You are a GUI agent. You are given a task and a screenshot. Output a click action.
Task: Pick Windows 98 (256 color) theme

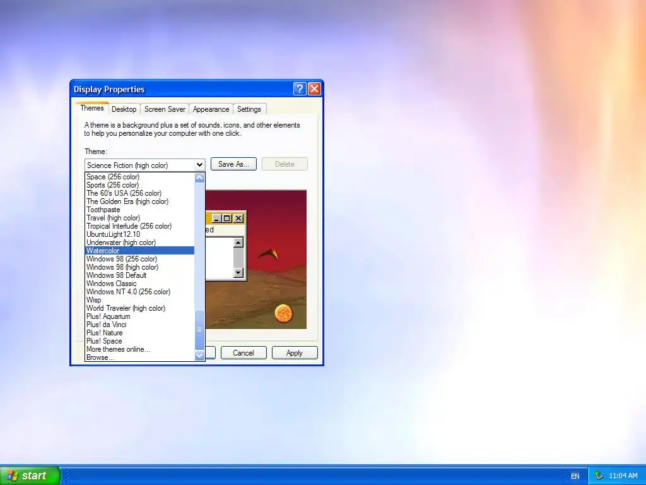139,259
